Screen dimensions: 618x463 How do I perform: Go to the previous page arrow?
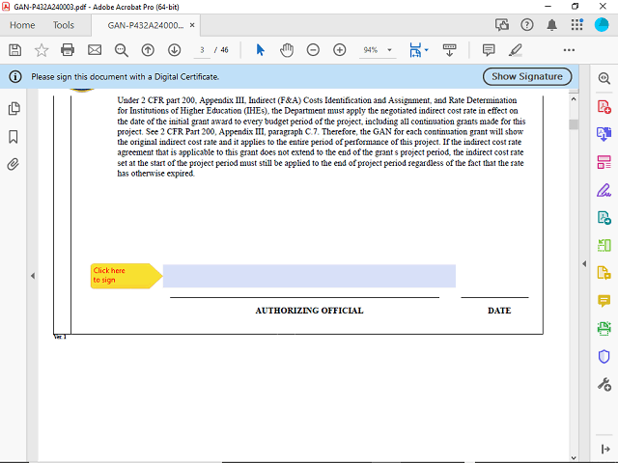148,50
